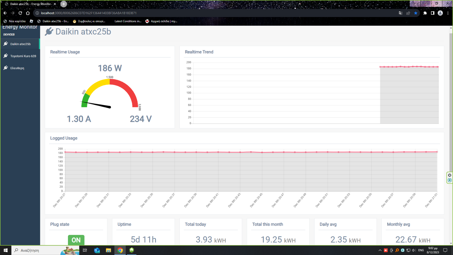
Task: Open File Explorer from the taskbar
Action: pos(108,250)
